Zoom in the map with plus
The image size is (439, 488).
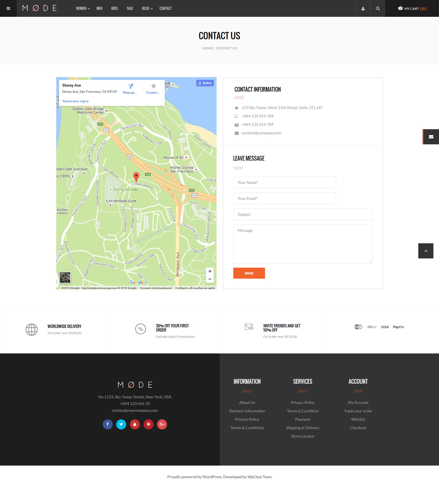click(x=210, y=271)
